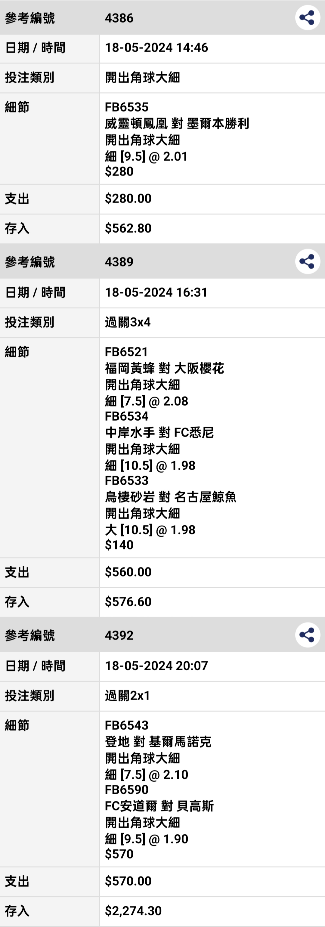Tap match code FB6521
The width and height of the screenshot is (325, 927).
126,352
